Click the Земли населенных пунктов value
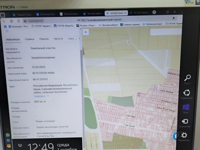The width and height of the screenshot is (200, 150). [52, 127]
